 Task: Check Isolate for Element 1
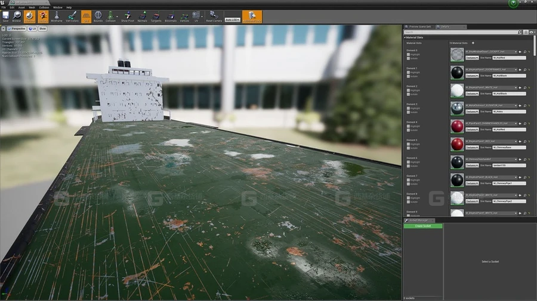click(408, 76)
